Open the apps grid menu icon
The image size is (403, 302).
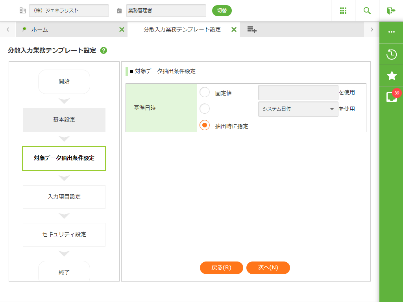343,11
